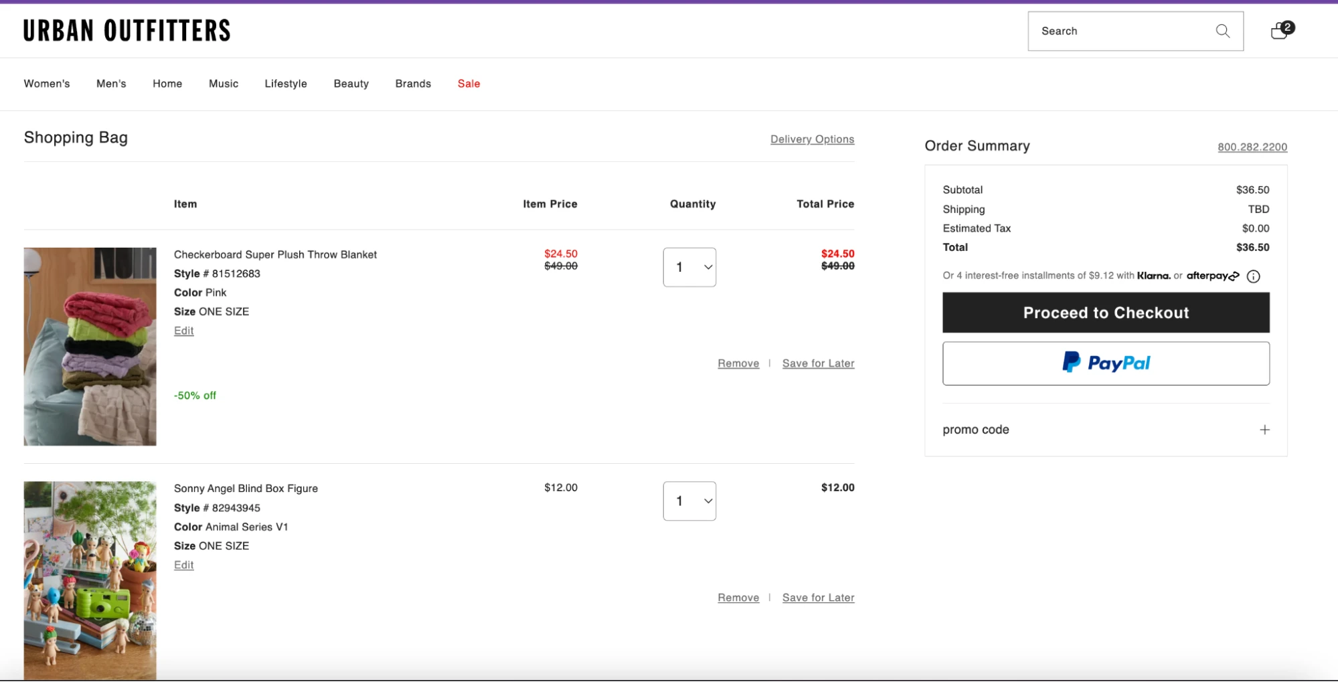Image resolution: width=1338 pixels, height=682 pixels.
Task: Open the shopping bag icon showing 2 items
Action: point(1280,31)
